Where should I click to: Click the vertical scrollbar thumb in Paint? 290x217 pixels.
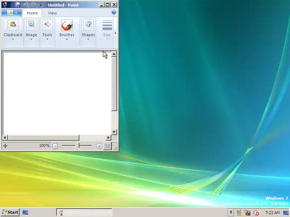(x=114, y=84)
